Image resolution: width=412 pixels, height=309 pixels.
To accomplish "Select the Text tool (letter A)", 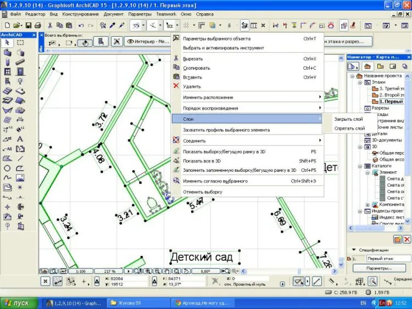I will coord(20,139).
